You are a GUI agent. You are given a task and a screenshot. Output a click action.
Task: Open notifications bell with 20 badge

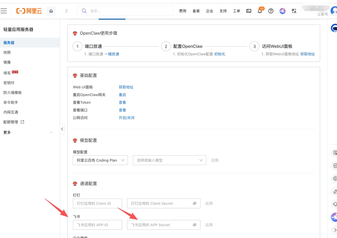[x=260, y=11]
